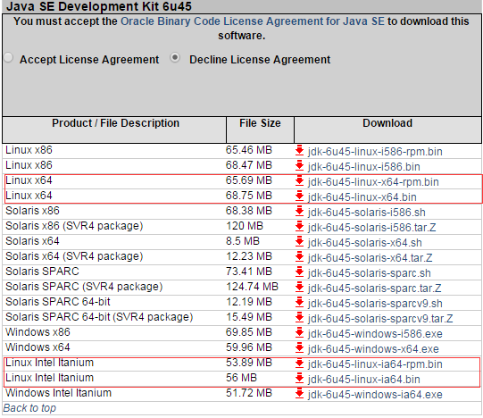Open the Oracle Binary Code License Agreement link

pyautogui.click(x=253, y=21)
